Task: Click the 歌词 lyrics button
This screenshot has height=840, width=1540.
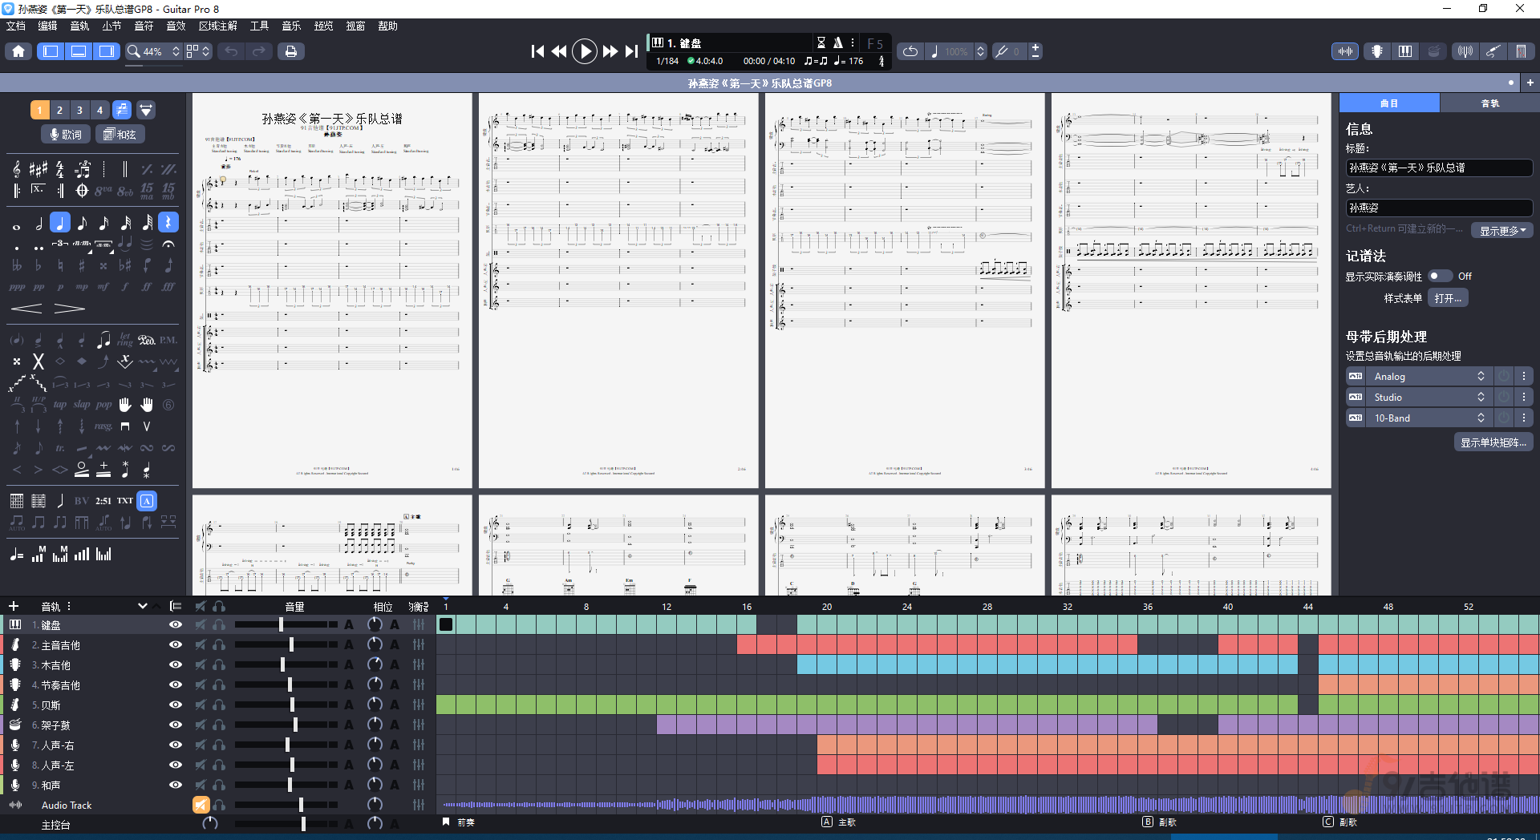Action: tap(65, 134)
